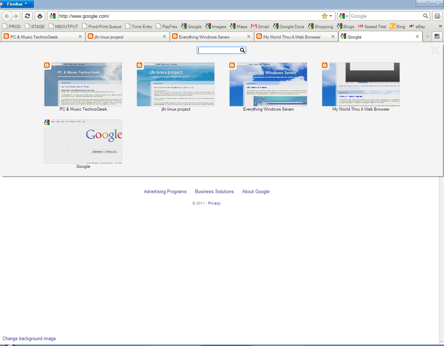Open the list all tabs dropdown
The width and height of the screenshot is (444, 346).
pyautogui.click(x=428, y=36)
